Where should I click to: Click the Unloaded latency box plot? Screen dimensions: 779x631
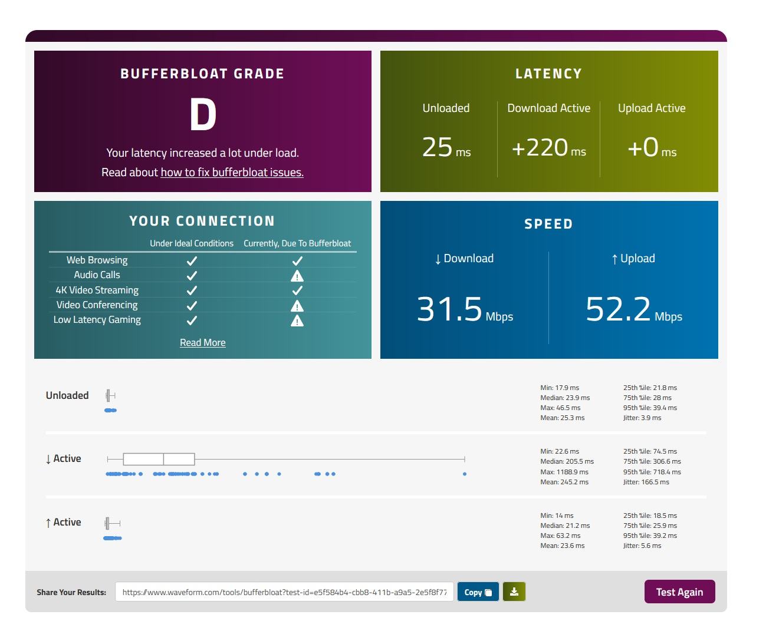click(110, 395)
